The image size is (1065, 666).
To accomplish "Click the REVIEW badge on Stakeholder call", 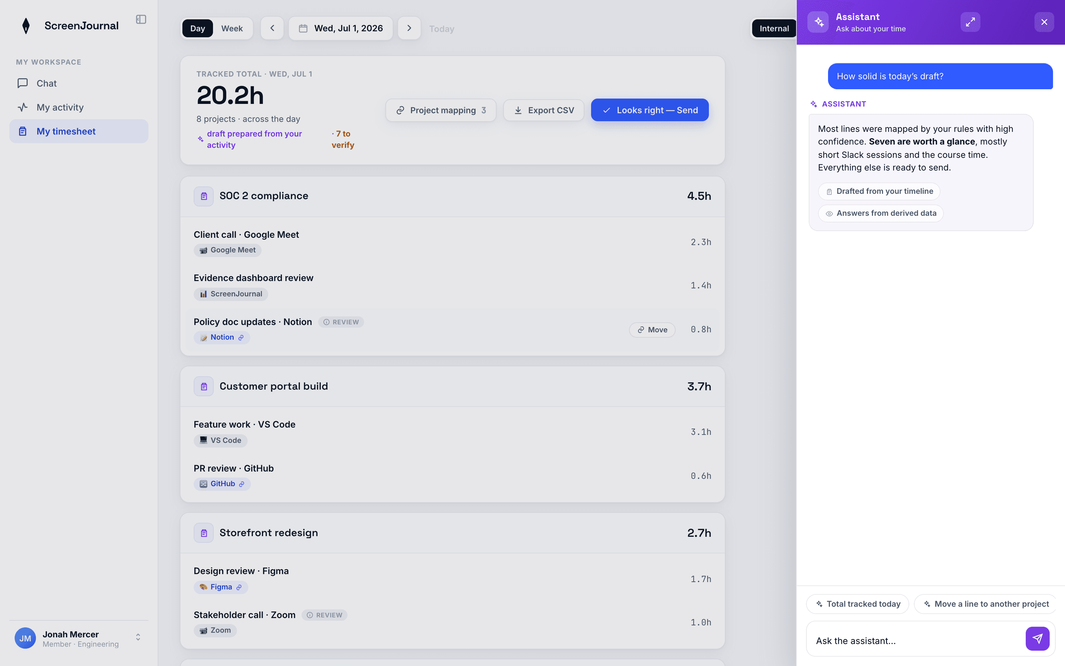I will point(324,615).
